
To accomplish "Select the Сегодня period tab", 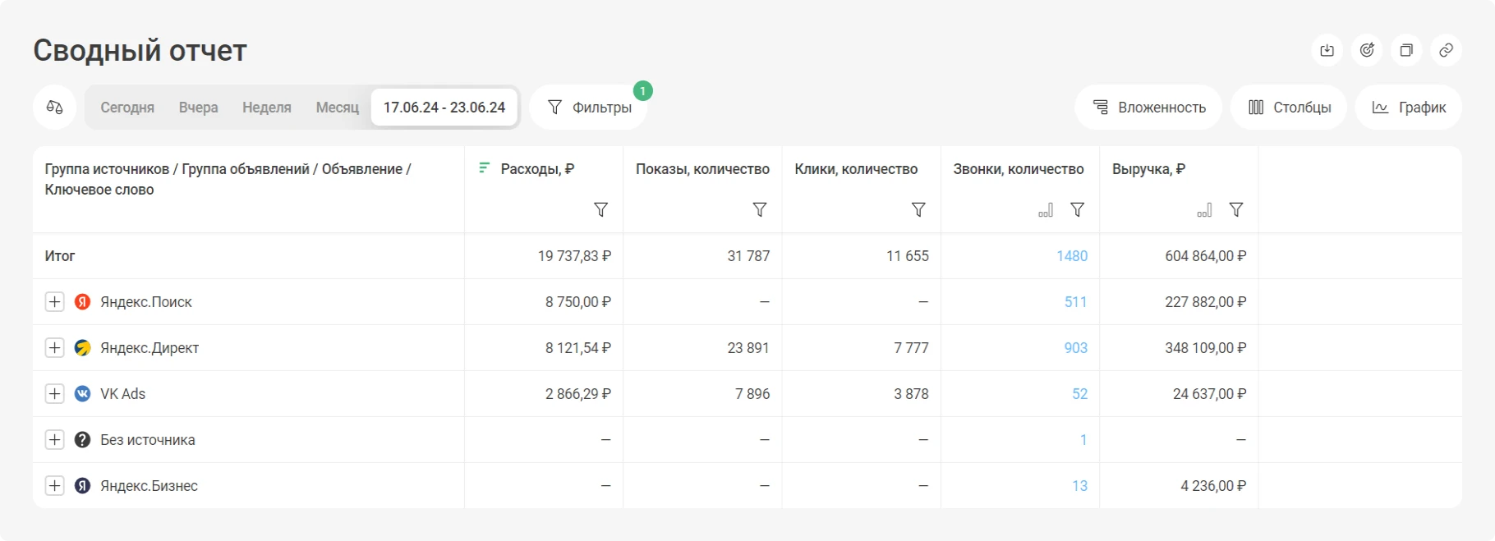I will click(x=127, y=108).
